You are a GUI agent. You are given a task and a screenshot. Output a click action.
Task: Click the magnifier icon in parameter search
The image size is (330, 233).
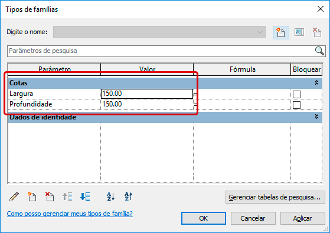[319, 51]
